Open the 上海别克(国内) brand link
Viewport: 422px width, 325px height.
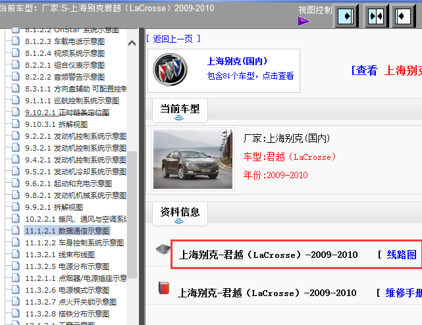pos(237,61)
